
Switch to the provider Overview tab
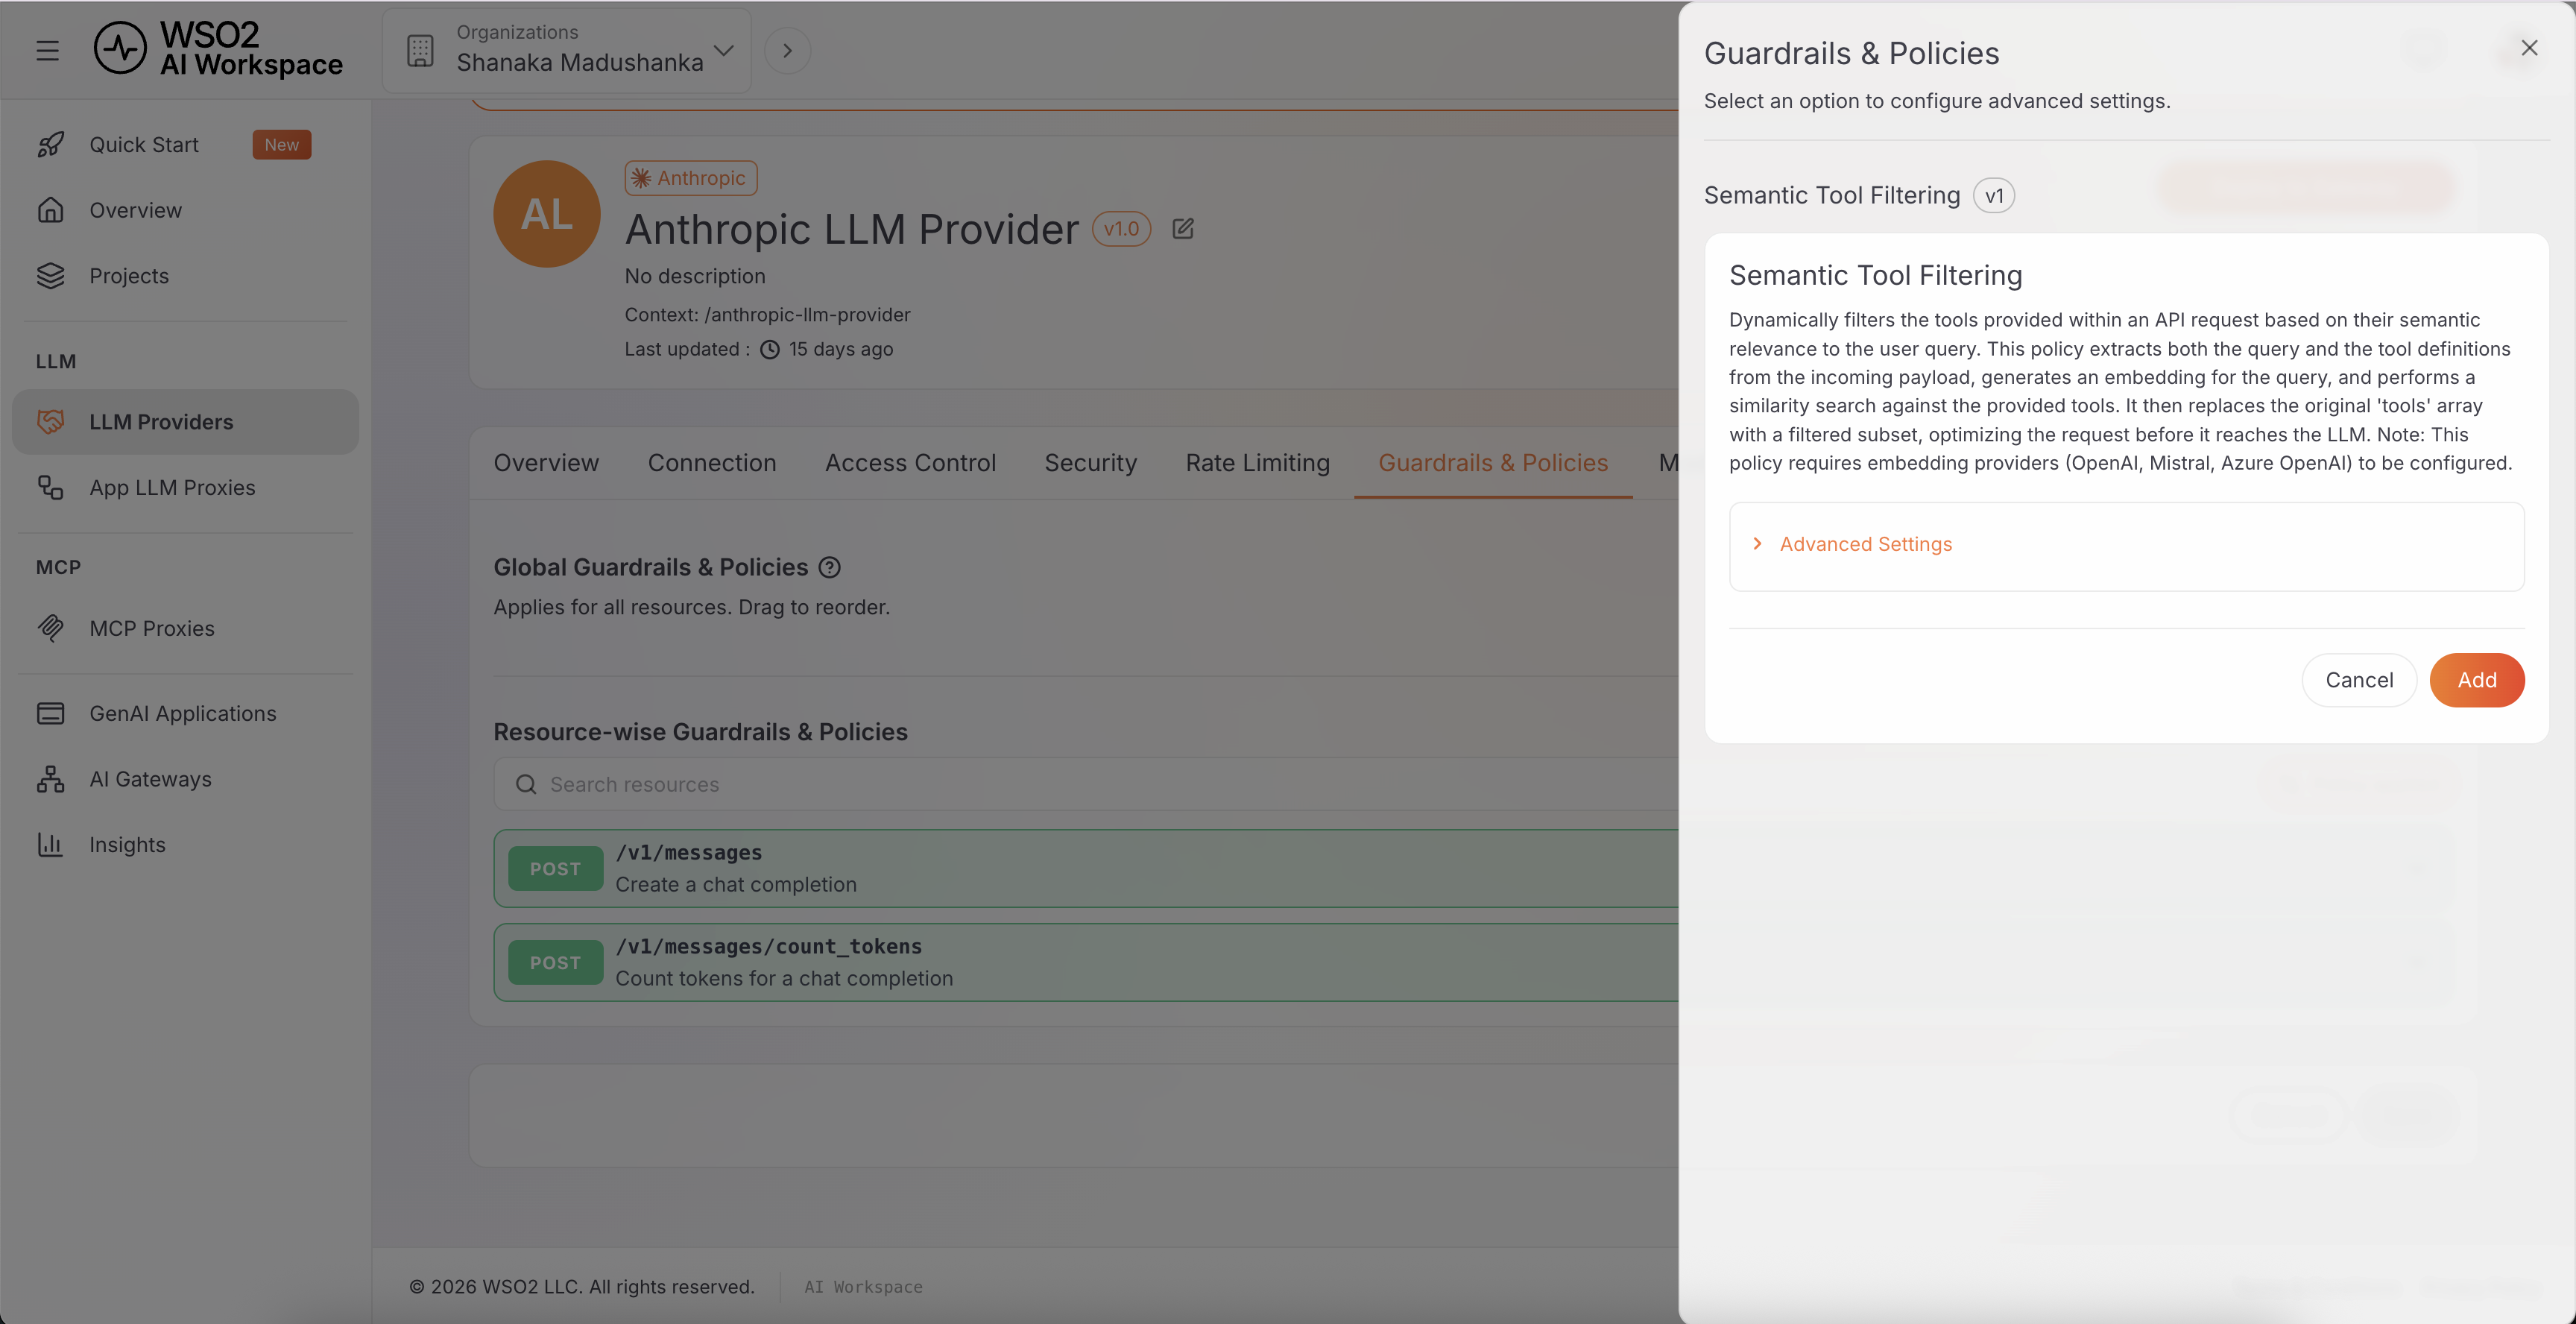546,462
